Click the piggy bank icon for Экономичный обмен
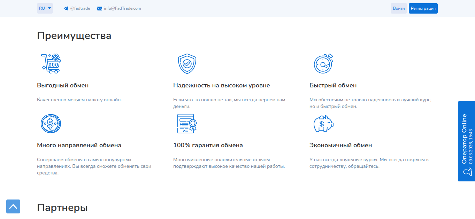The width and height of the screenshot is (475, 219). pos(324,124)
